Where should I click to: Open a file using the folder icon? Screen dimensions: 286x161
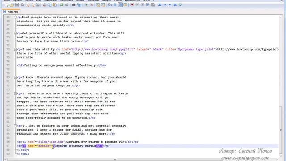(x=12, y=5)
